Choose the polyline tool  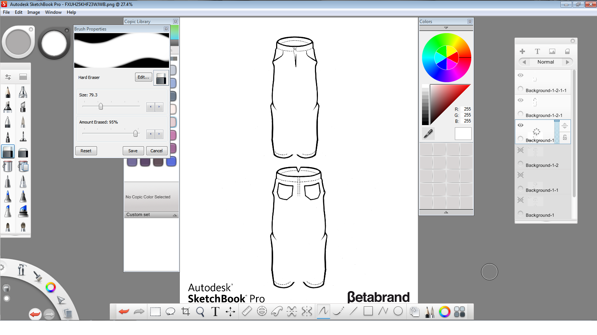point(383,311)
